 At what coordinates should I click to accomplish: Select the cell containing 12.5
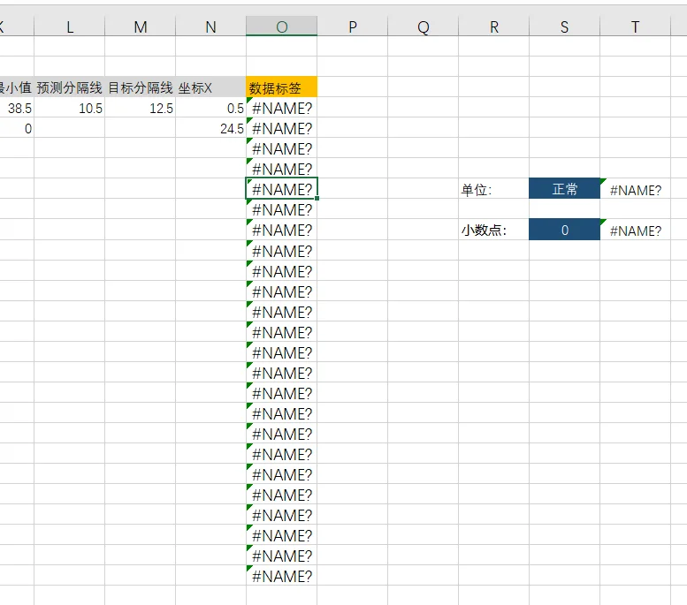click(x=141, y=108)
